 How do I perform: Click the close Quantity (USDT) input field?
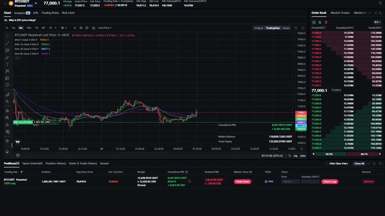click(310, 181)
